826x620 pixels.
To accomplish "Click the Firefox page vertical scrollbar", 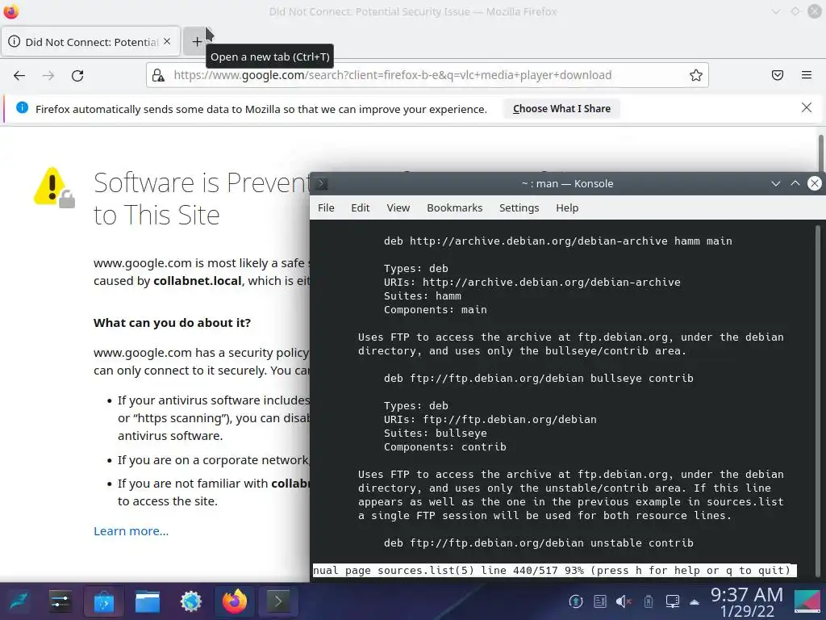I will 820,153.
